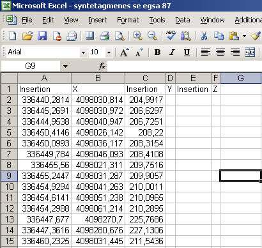The height and width of the screenshot is (248, 262).
Task: Cut selection with the scissors icon
Action: pos(204,36)
